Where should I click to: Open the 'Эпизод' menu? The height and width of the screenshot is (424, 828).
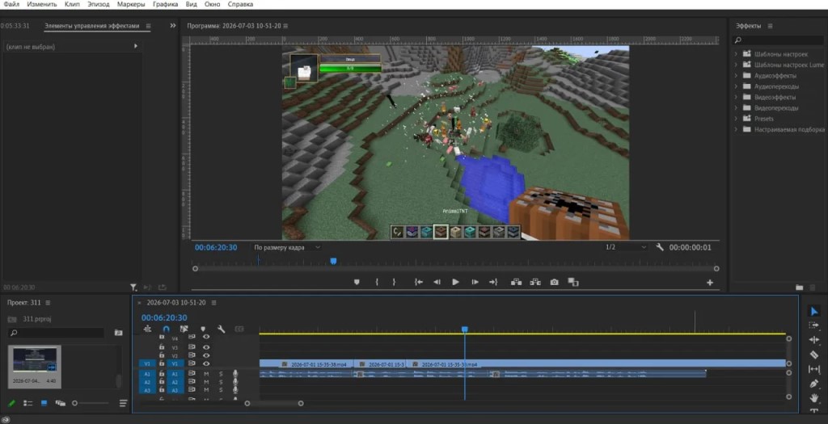[99, 4]
